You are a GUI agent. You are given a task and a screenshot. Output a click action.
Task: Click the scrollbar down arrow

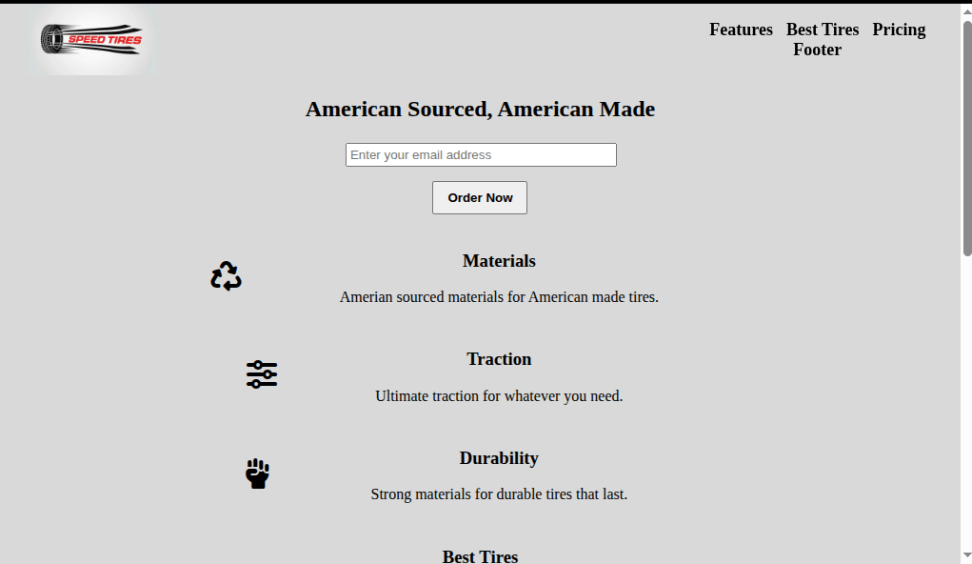(967, 555)
